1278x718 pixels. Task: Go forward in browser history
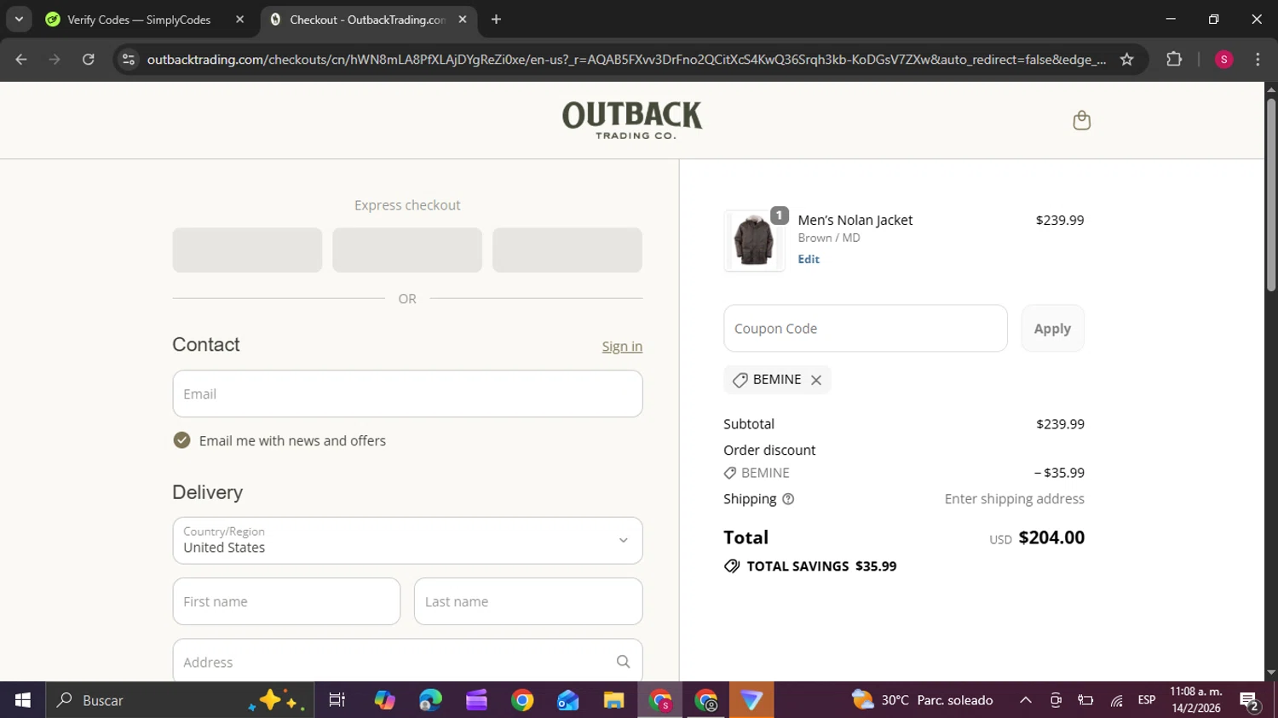coord(55,59)
